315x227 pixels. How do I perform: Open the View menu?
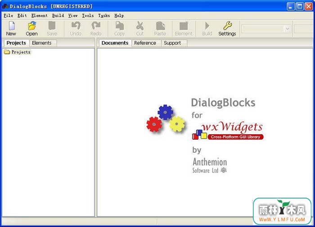point(73,15)
